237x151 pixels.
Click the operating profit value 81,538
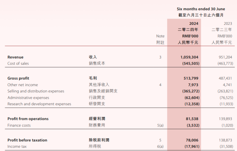pyautogui.click(x=192, y=119)
